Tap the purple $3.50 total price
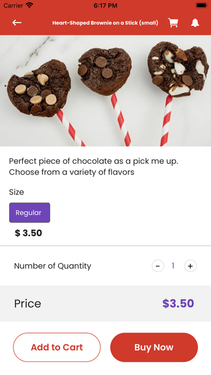The width and height of the screenshot is (211, 375). pos(178,303)
